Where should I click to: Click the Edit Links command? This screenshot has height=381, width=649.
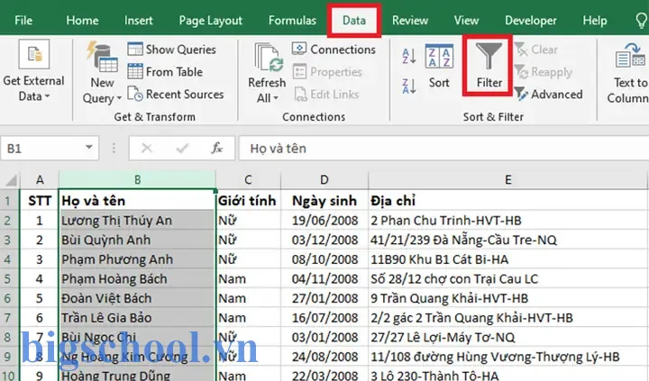point(326,95)
